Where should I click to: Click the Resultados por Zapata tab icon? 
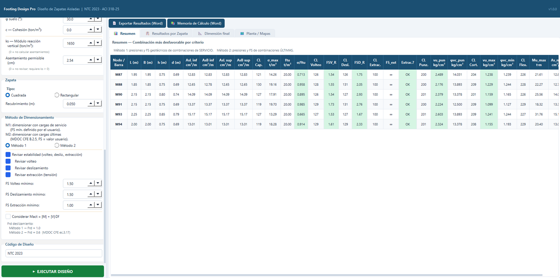pos(148,34)
